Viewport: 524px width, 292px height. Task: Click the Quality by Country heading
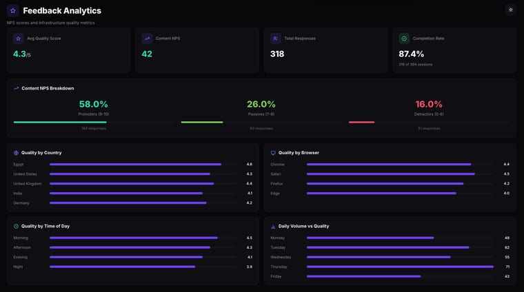click(41, 153)
